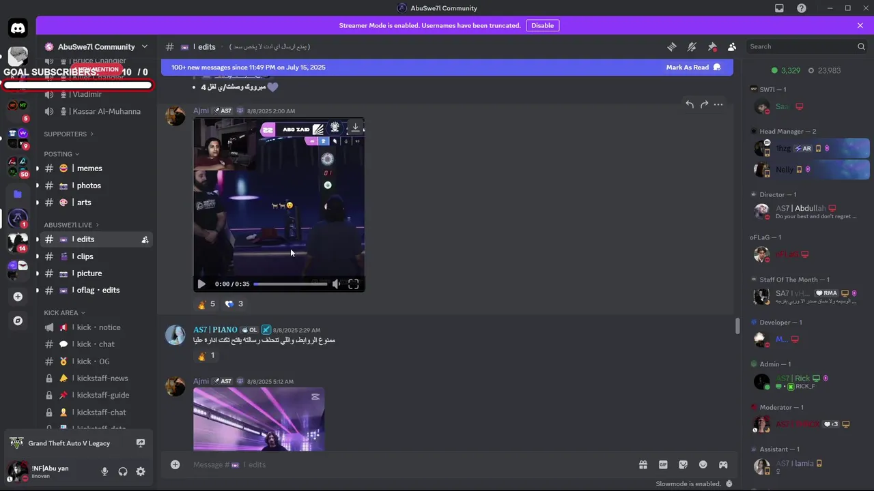Open the Threads icon in channel header

point(672,47)
